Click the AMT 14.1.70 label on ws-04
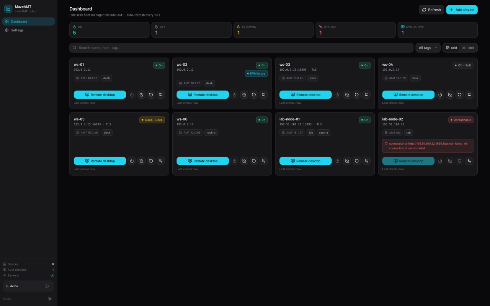This screenshot has height=306, width=490. pos(395,78)
